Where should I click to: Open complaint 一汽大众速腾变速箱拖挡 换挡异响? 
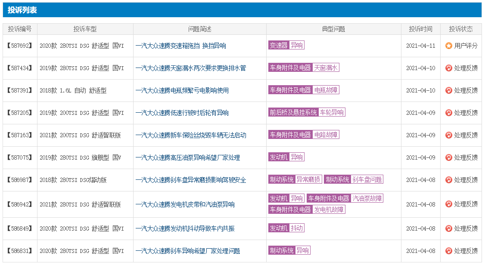180,46
